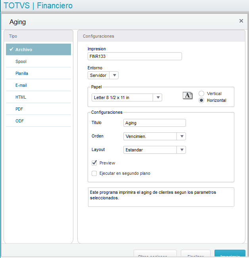The image size is (249, 258).
Task: Select Archivo output type
Action: (x=38, y=50)
